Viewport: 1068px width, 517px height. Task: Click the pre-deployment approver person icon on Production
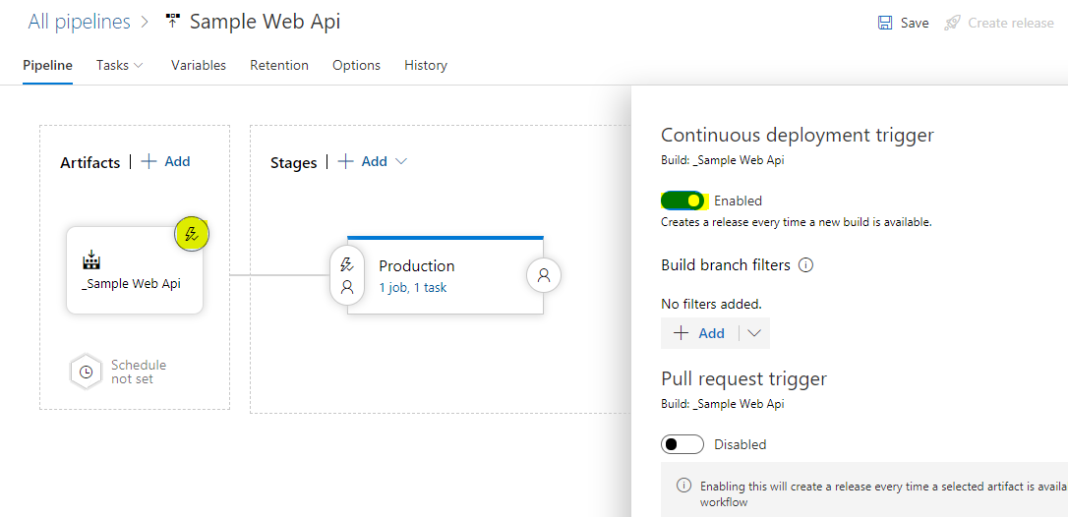click(x=347, y=287)
